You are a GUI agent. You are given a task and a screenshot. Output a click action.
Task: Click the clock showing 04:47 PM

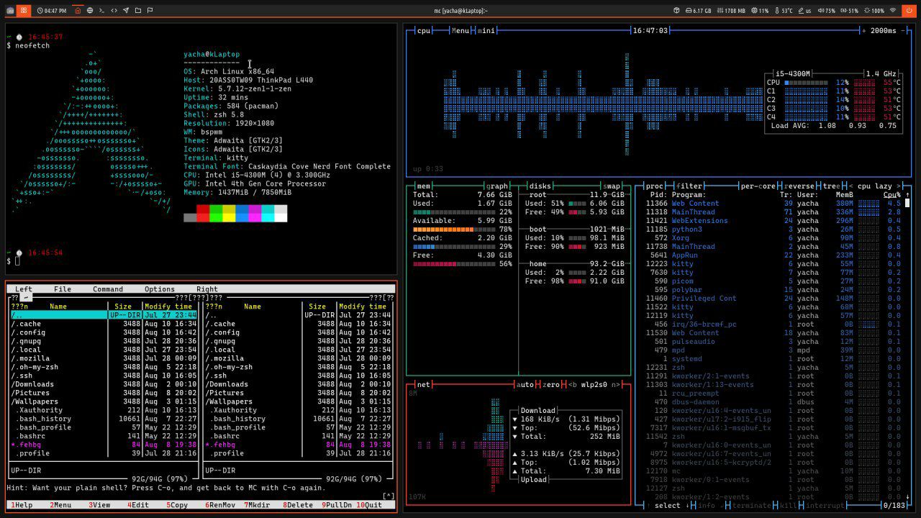[51, 11]
